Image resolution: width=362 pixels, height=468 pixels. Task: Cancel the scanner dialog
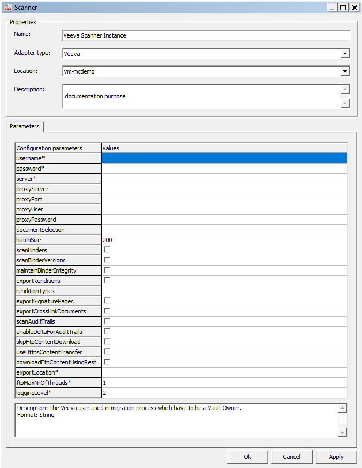[291, 457]
